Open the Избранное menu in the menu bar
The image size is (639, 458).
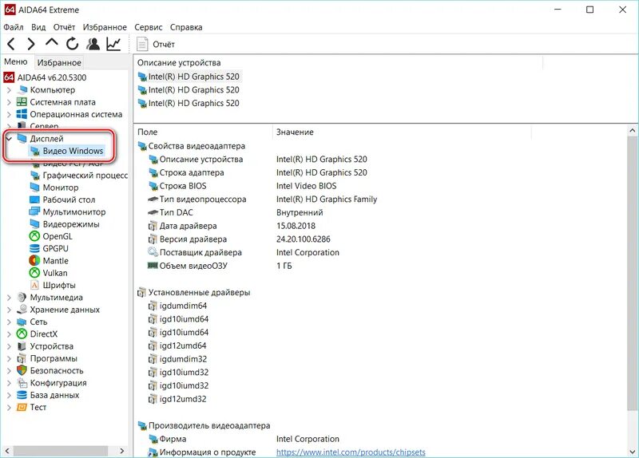tap(105, 27)
